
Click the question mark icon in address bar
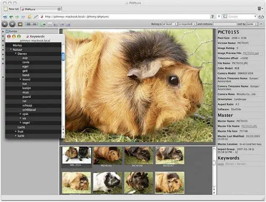click(212, 16)
